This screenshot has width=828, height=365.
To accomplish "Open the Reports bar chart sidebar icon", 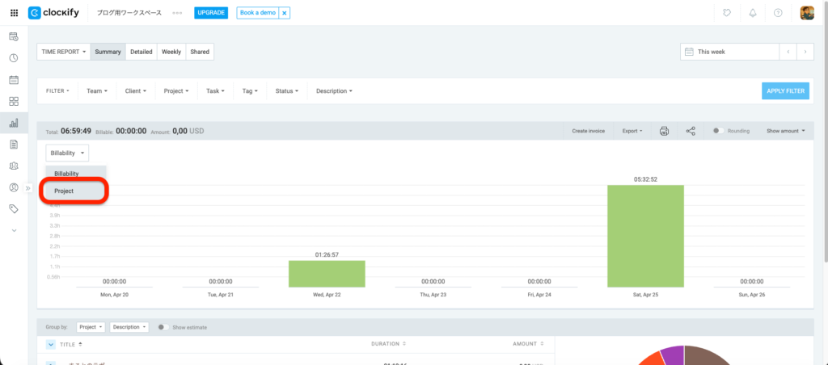I will point(13,123).
